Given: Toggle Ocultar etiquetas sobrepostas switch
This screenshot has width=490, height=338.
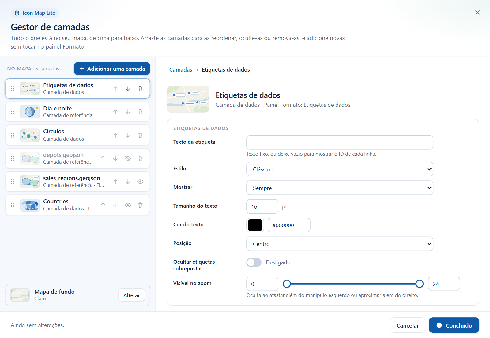Looking at the screenshot, I should point(254,262).
